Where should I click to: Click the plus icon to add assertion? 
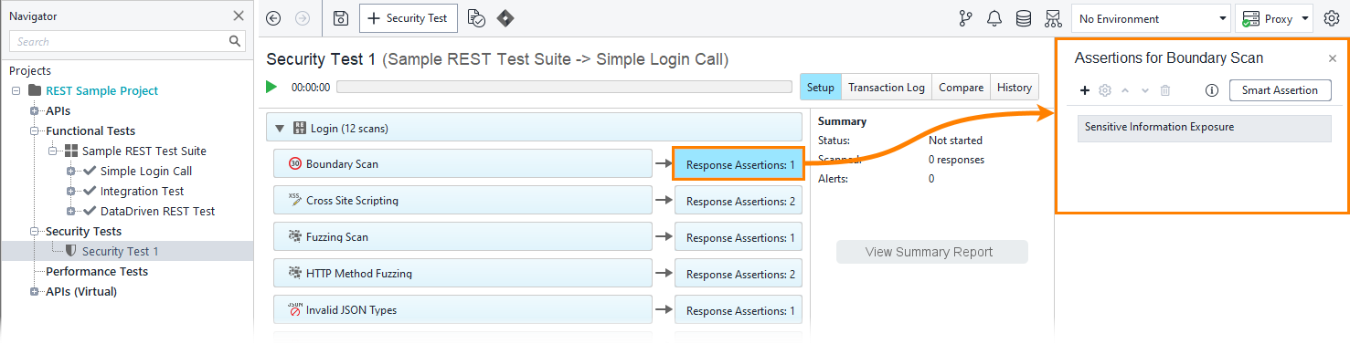(x=1085, y=90)
